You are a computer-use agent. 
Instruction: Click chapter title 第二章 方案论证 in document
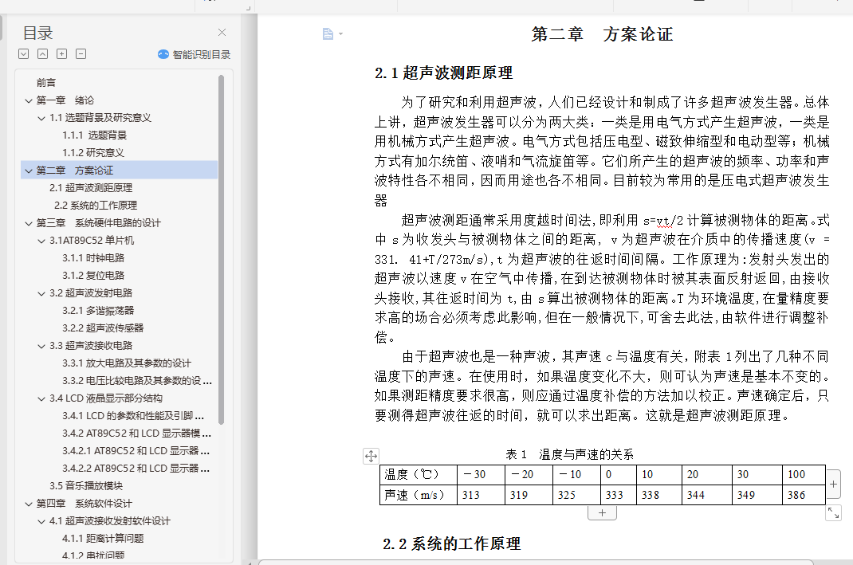(x=602, y=34)
